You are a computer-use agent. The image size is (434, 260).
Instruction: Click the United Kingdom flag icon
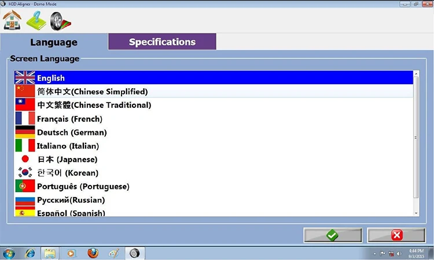(25, 77)
